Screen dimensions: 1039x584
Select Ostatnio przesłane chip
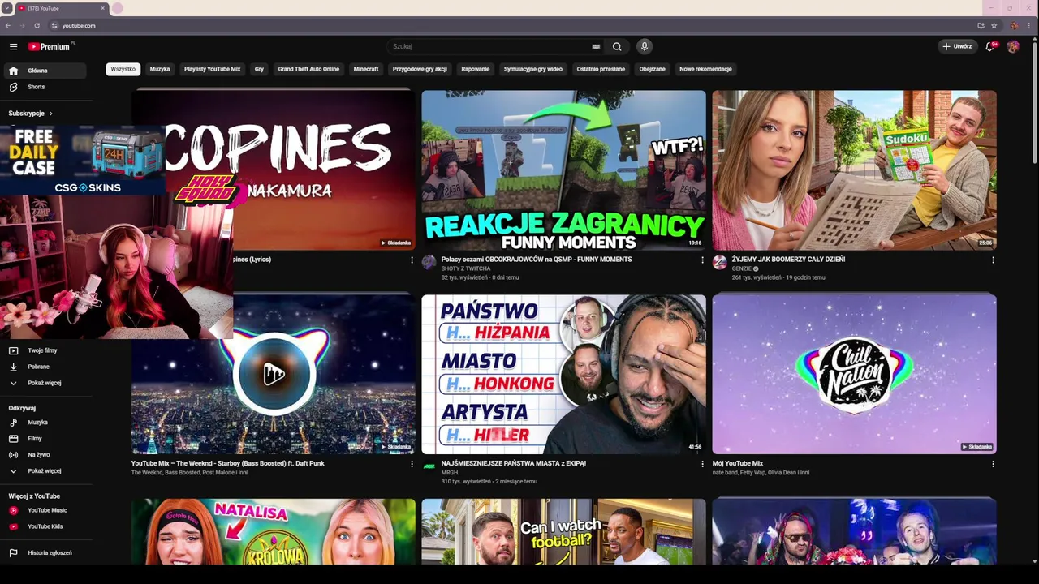pyautogui.click(x=601, y=69)
